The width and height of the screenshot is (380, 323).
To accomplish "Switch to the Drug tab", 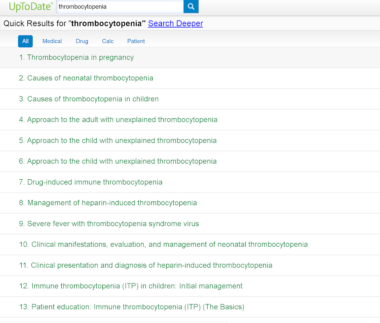I will (x=82, y=41).
